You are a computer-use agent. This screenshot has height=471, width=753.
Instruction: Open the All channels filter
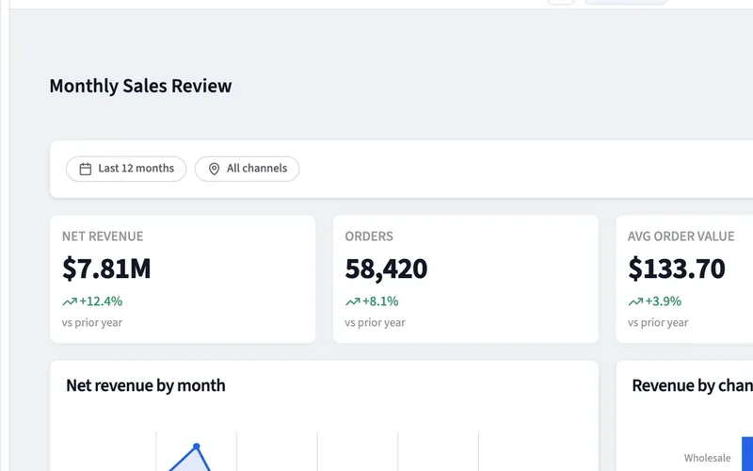(x=247, y=169)
